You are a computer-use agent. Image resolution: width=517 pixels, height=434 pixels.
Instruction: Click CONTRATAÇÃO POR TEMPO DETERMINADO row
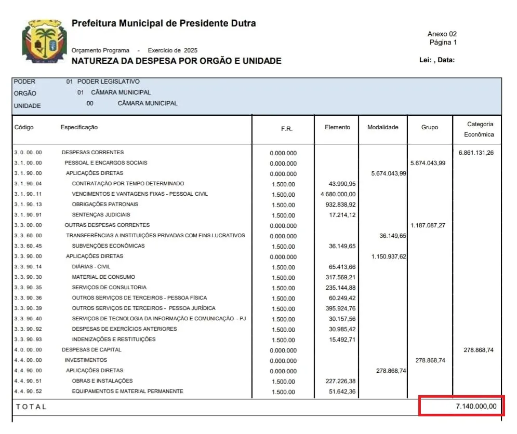point(128,184)
